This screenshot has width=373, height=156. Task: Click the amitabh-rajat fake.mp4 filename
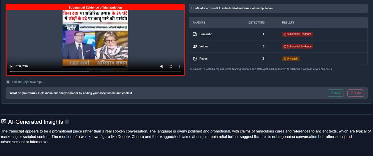pyautogui.click(x=27, y=82)
